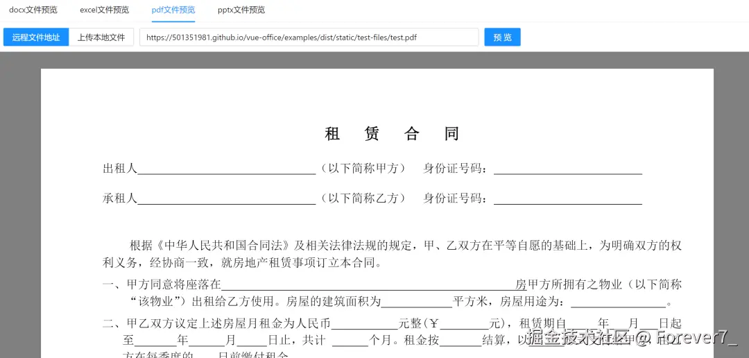Select the pdf文件预览 tab
The width and height of the screenshot is (749, 358).
tap(173, 10)
